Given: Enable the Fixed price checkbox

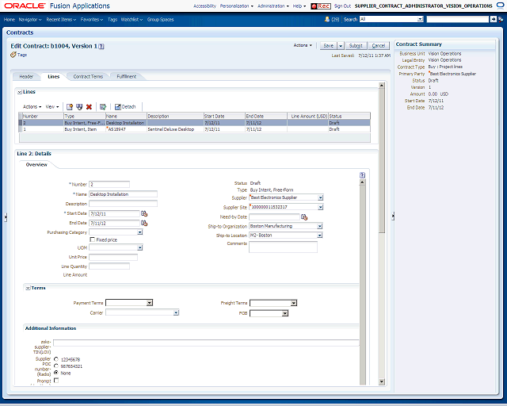Looking at the screenshot, I should (93, 239).
